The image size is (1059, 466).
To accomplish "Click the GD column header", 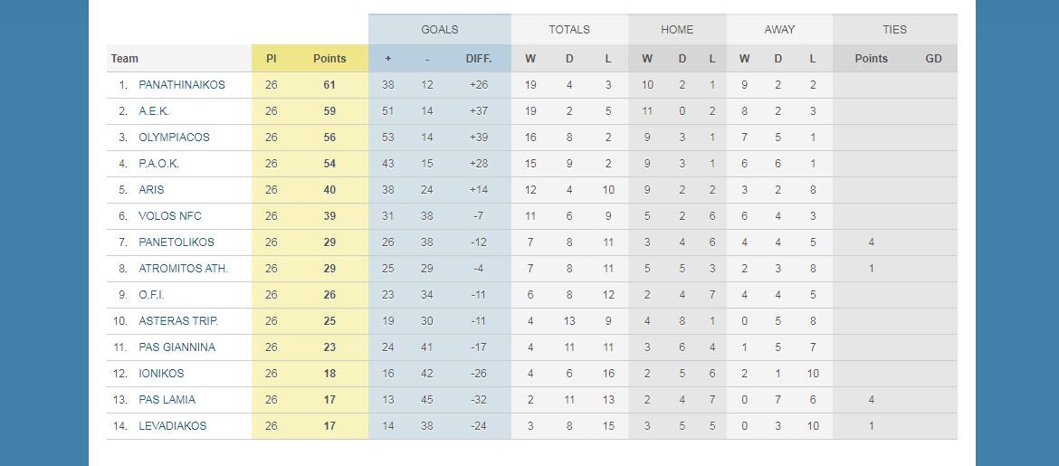I will point(933,59).
